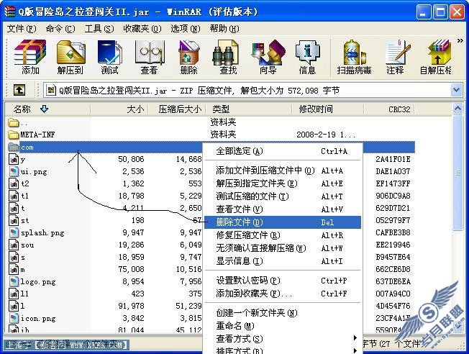Select the file named st
Screen dimensions: 469x354
click(x=19, y=221)
